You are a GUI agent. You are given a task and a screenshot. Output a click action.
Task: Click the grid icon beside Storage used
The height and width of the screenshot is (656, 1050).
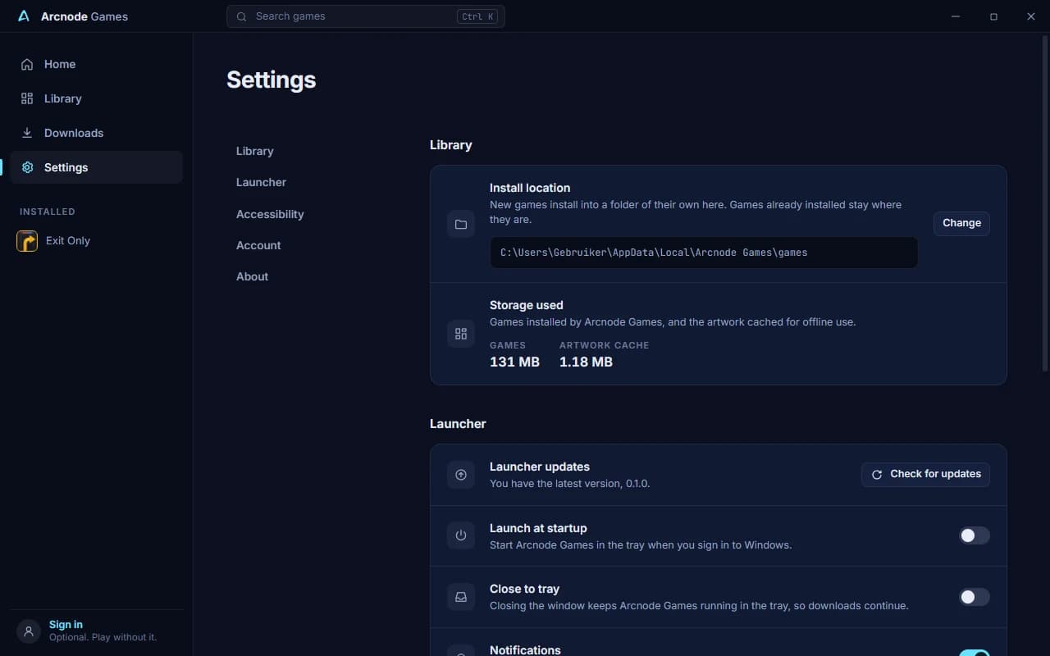[461, 334]
